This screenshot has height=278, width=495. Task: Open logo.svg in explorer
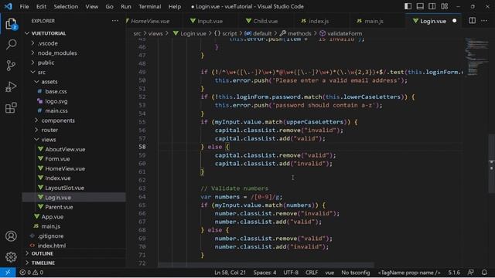point(56,101)
